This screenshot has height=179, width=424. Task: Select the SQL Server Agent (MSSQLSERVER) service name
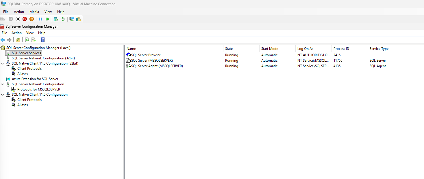tap(157, 66)
